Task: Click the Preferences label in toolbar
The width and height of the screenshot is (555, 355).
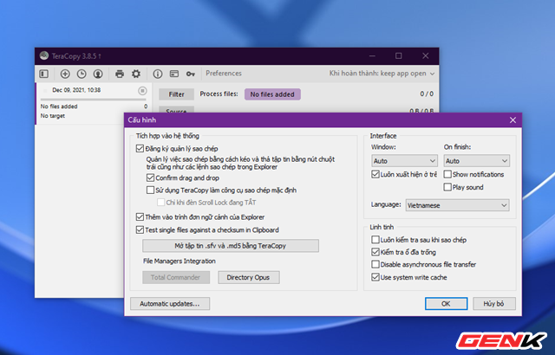Action: click(224, 74)
